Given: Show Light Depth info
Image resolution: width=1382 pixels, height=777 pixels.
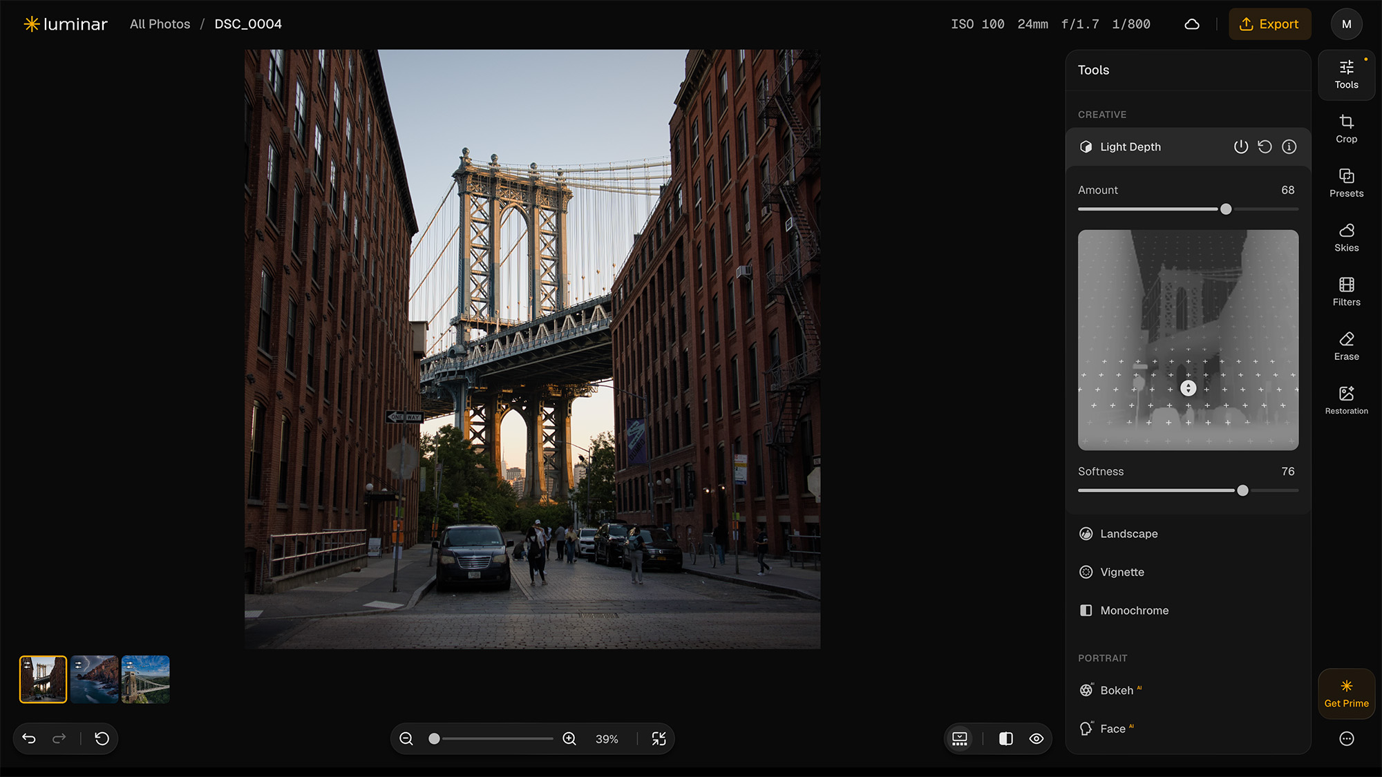Looking at the screenshot, I should (1289, 146).
